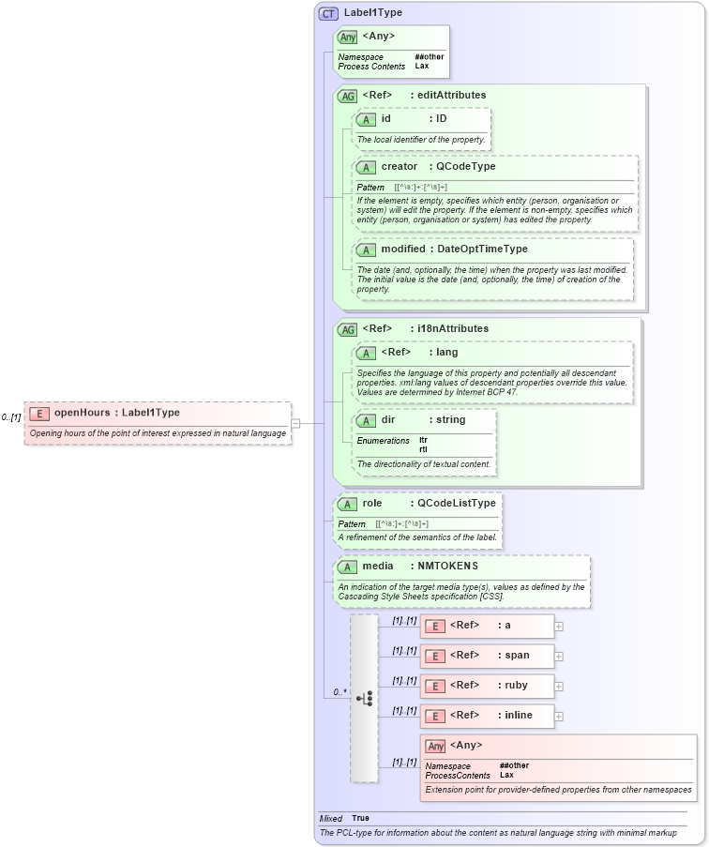709x847 pixels.
Task: Click the E icon of element a
Action: pos(435,627)
